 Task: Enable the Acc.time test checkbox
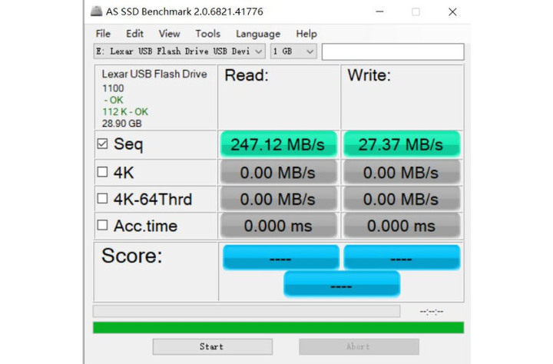102,225
